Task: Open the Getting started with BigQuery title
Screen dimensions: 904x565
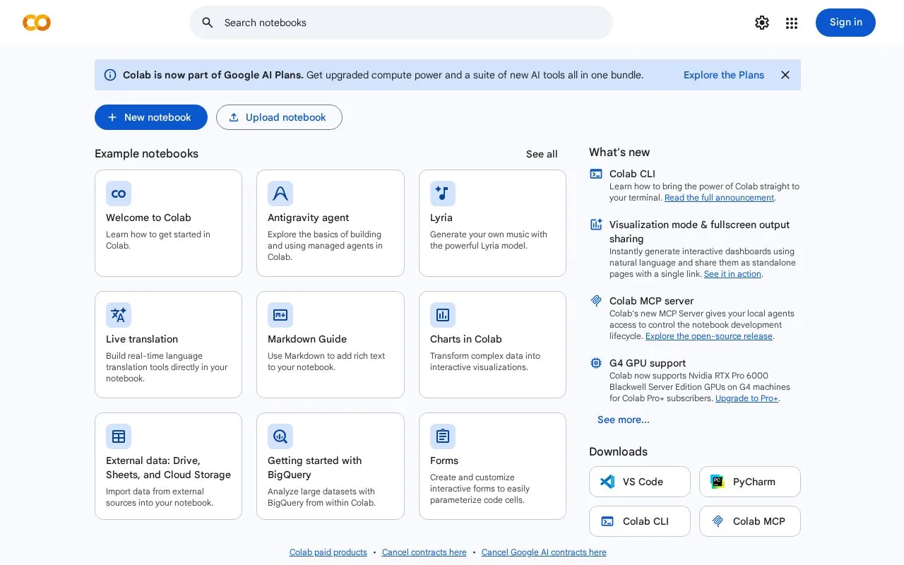Action: [x=315, y=468]
